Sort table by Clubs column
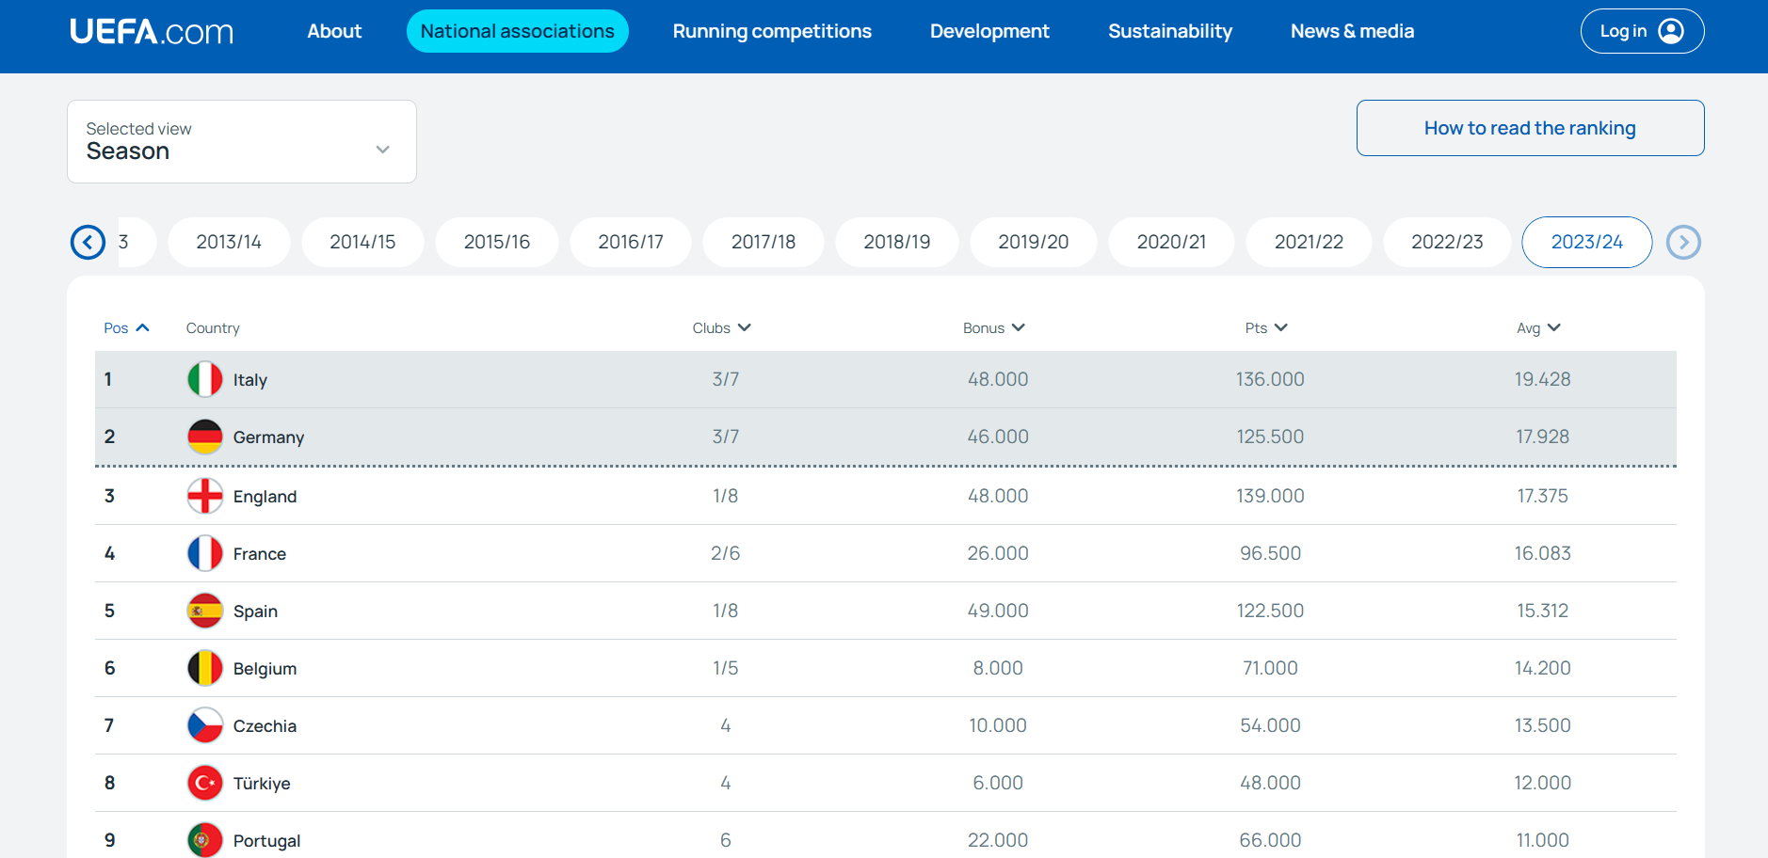1768x858 pixels. click(x=721, y=328)
